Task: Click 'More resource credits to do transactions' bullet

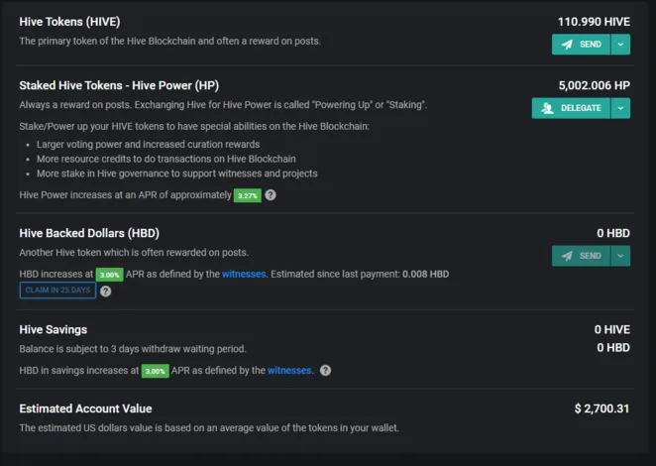Action: point(166,159)
